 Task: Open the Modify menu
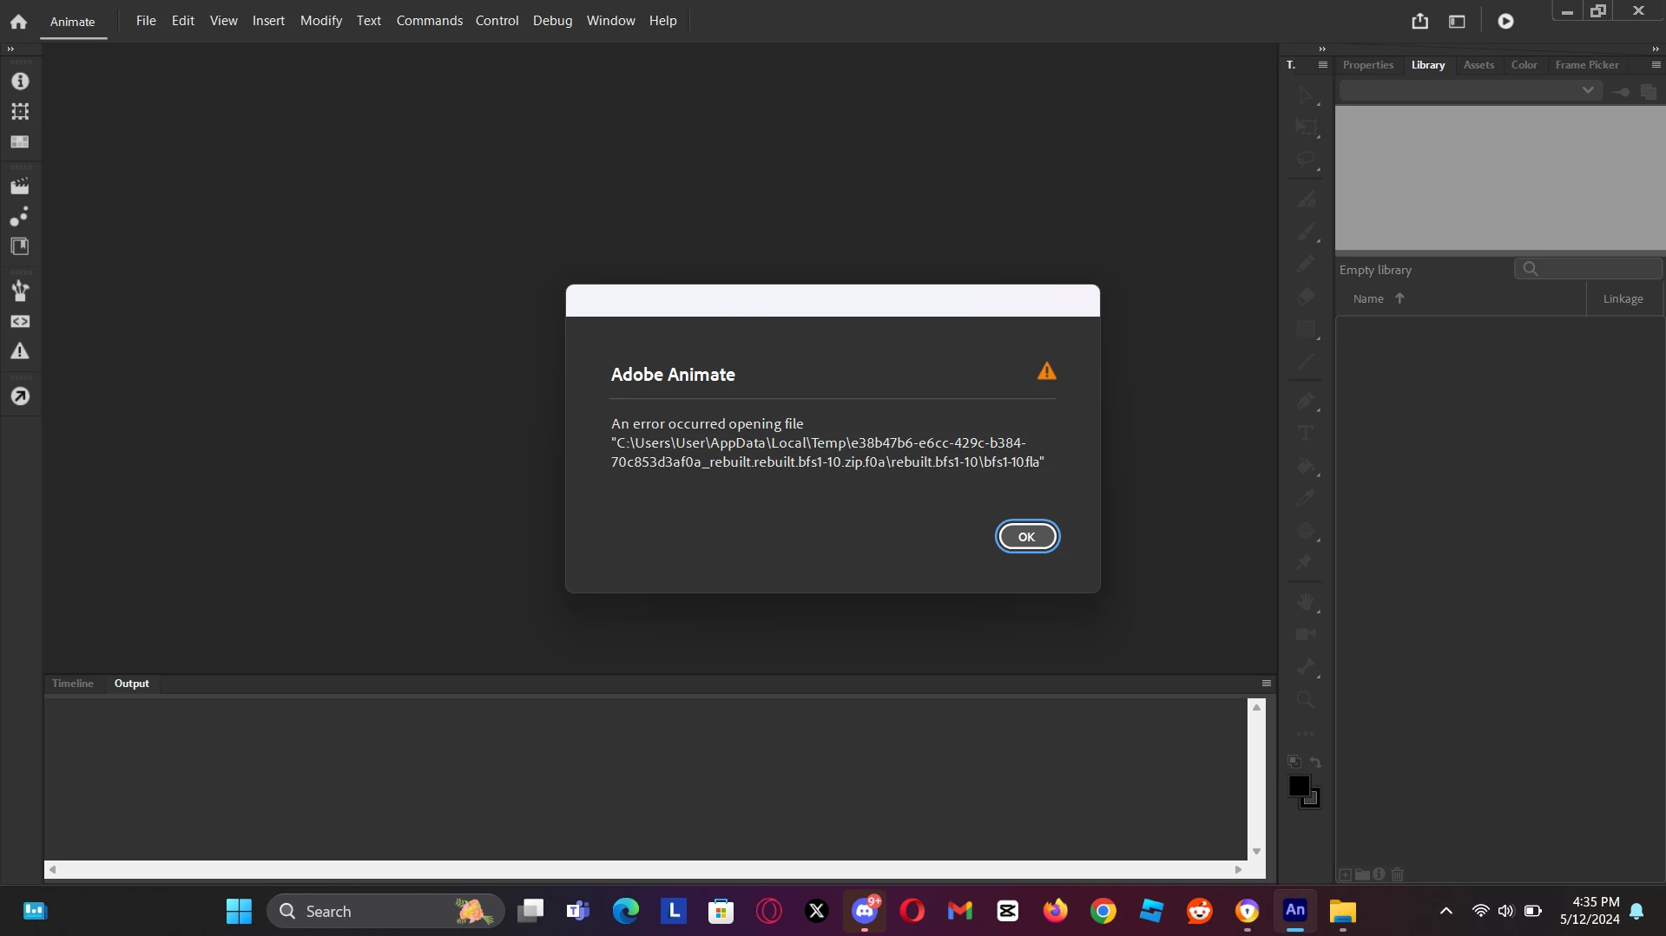tap(321, 20)
